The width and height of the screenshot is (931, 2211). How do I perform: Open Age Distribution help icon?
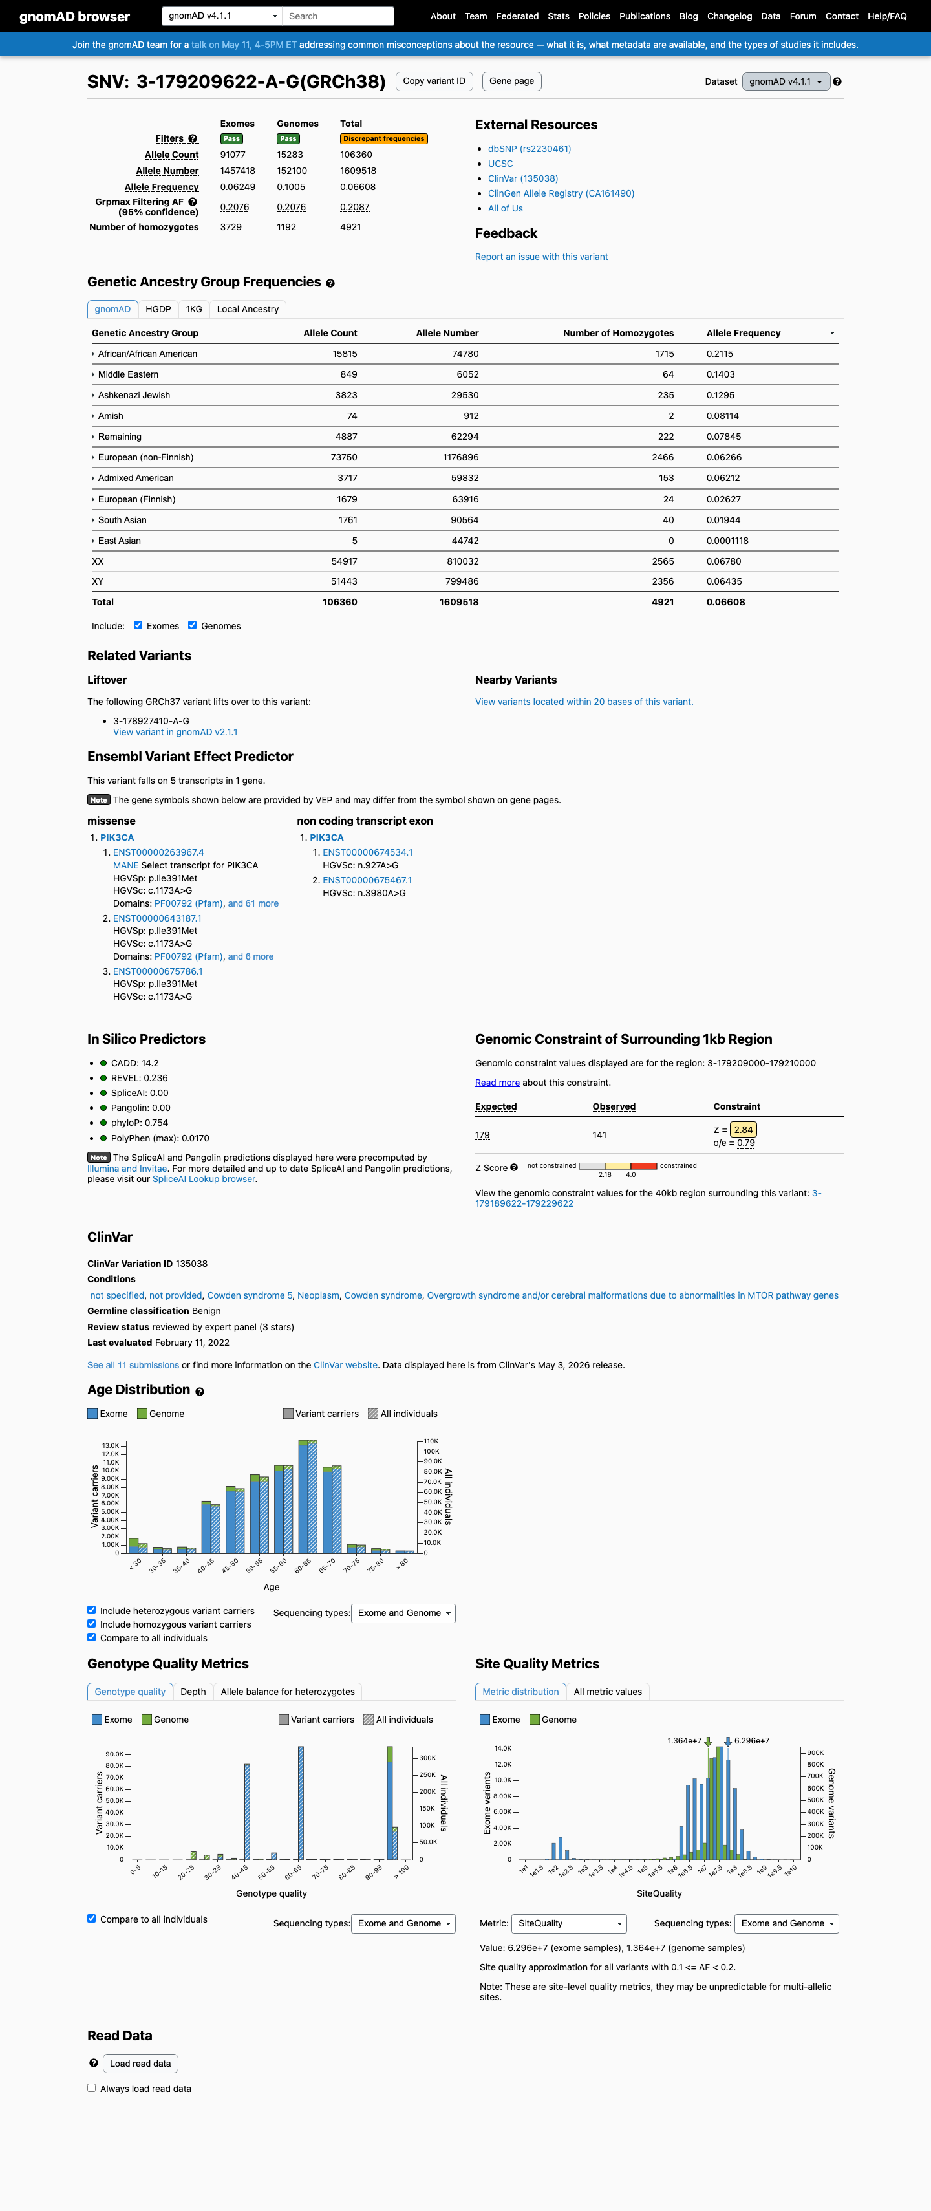(200, 1391)
